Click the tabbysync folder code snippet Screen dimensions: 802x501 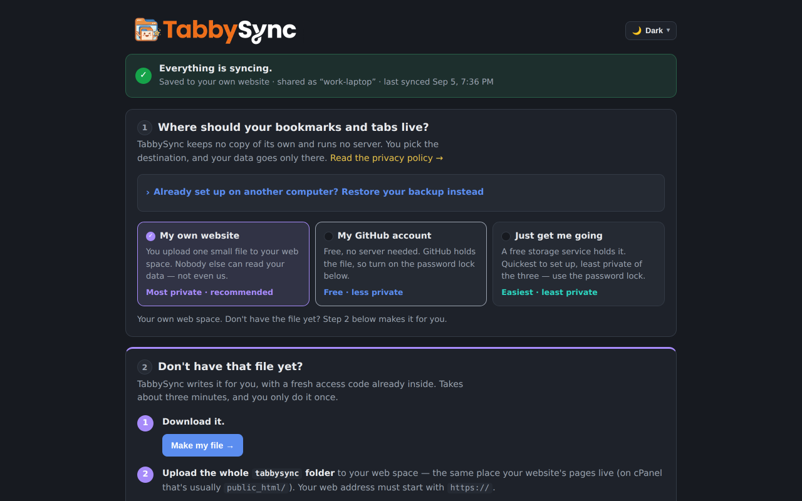point(277,473)
